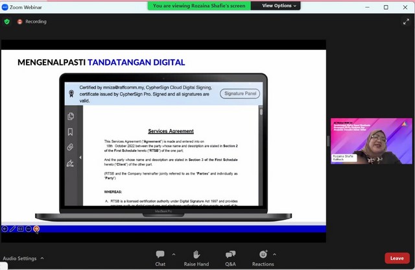Leave the webinar with the Leave button
This screenshot has height=270, width=415.
click(x=397, y=258)
